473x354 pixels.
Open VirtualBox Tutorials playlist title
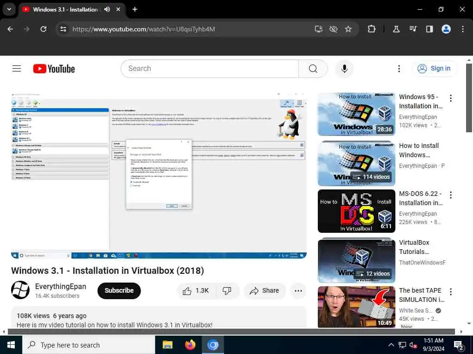[x=414, y=247]
